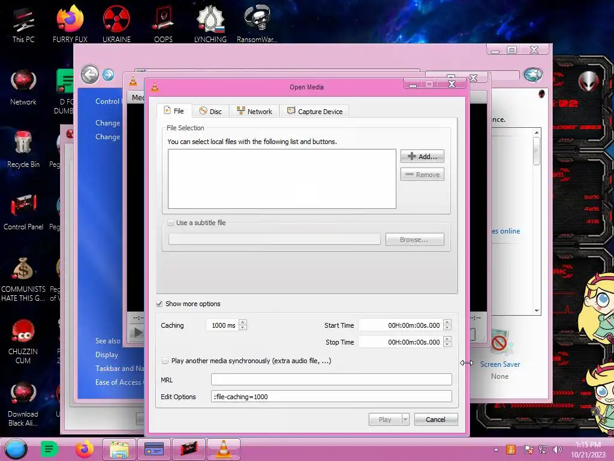614x461 pixels.
Task: Click the Browse... subtitle button
Action: click(x=415, y=240)
